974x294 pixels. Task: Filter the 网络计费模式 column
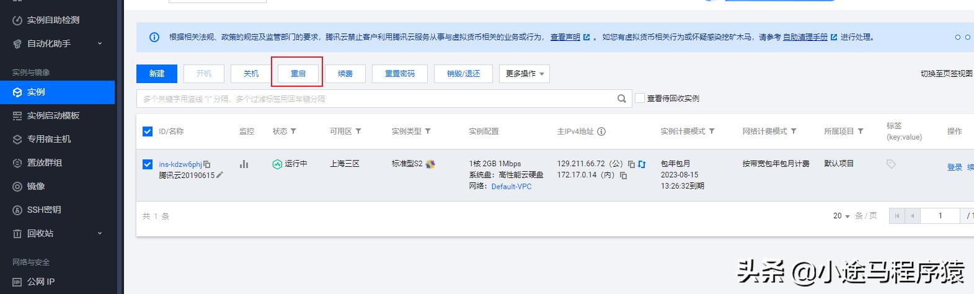(x=794, y=131)
